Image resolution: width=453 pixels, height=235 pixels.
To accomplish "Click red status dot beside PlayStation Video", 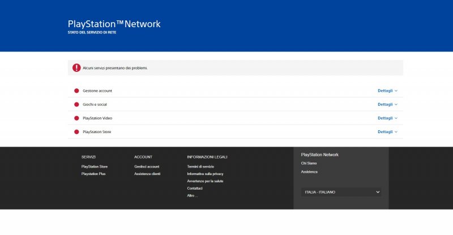I will pyautogui.click(x=76, y=118).
